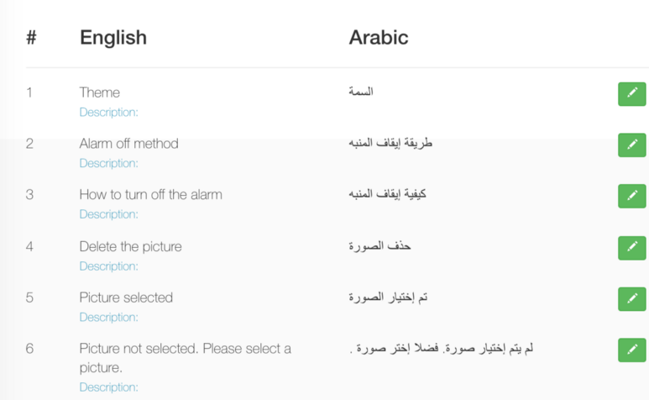
Task: Edit the 'Picture not selected' translation
Action: (x=631, y=350)
